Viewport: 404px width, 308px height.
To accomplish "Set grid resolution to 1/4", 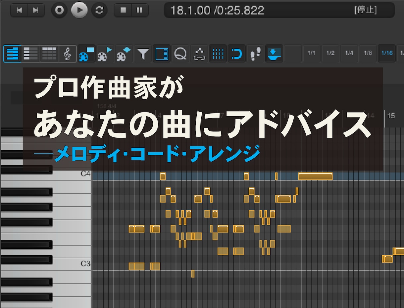I will click(x=349, y=54).
